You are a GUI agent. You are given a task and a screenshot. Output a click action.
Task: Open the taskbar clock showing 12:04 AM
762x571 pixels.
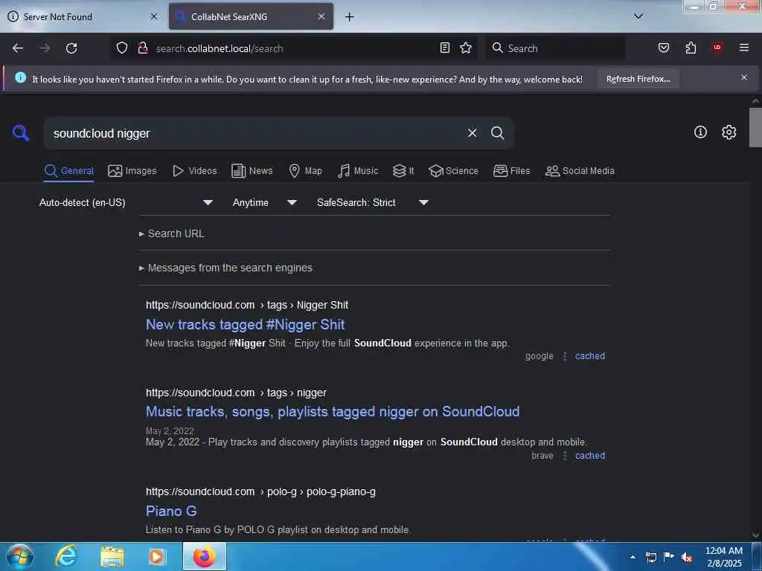(x=723, y=557)
